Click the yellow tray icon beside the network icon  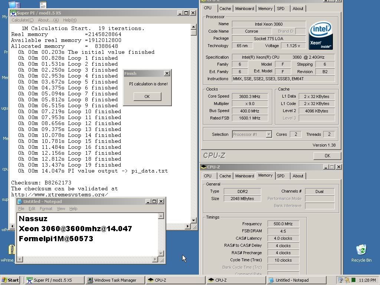[x=347, y=280]
